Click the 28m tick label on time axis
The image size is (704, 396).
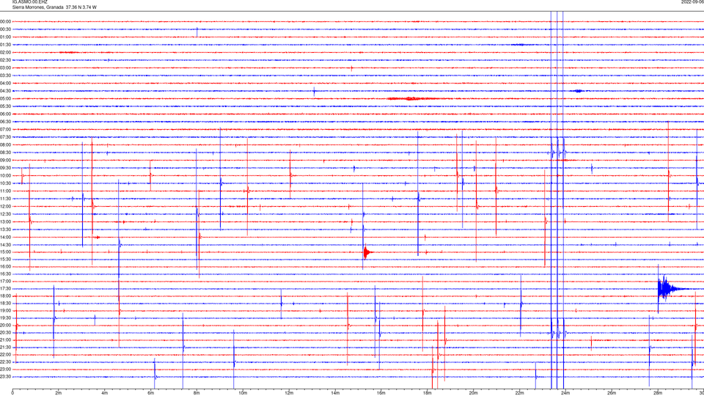[x=658, y=393]
